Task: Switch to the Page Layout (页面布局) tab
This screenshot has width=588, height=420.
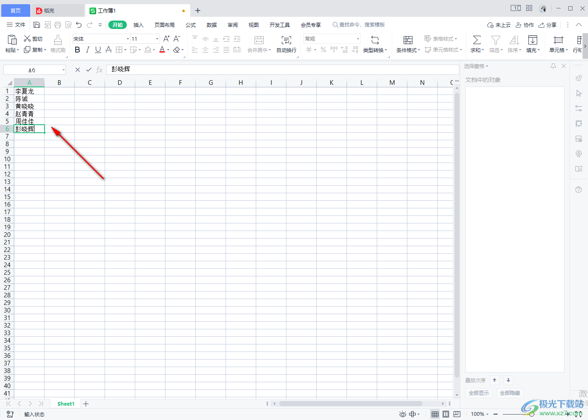Action: point(165,25)
